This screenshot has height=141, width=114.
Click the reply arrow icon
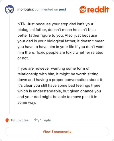pos(36,120)
